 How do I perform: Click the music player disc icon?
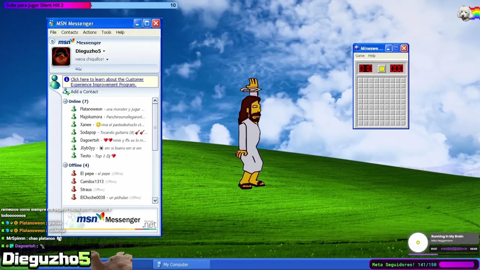coord(418,243)
